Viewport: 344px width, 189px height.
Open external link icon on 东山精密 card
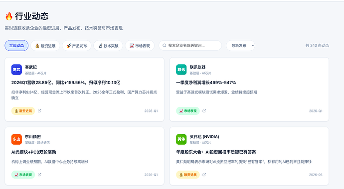[x=39, y=175]
